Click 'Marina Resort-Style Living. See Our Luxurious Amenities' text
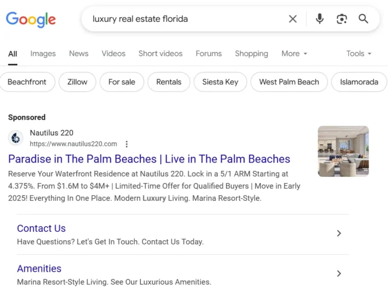The height and width of the screenshot is (289, 388). point(114,282)
